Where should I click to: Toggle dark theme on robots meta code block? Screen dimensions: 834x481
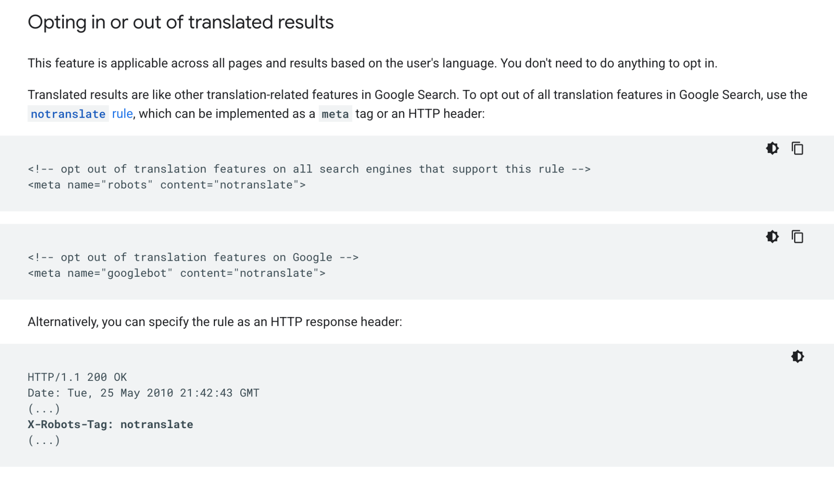point(772,148)
